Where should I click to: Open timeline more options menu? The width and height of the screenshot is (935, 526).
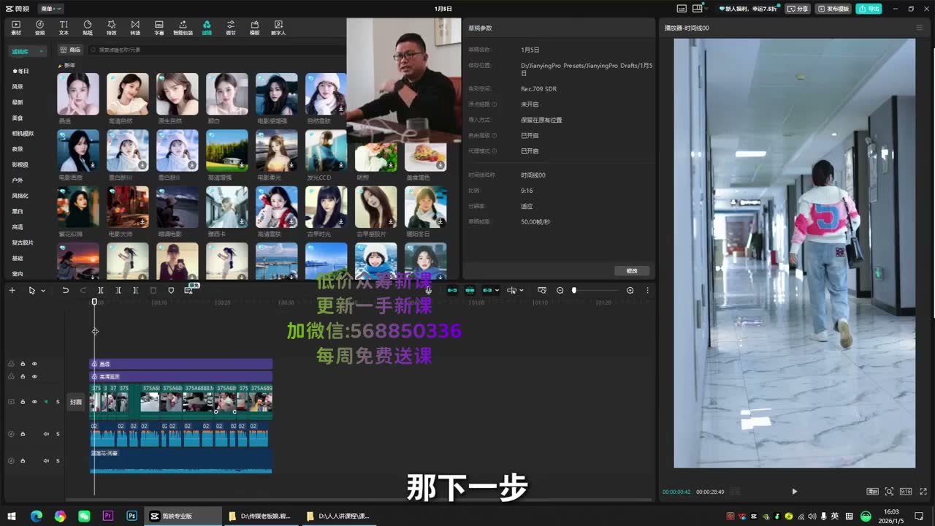point(647,290)
